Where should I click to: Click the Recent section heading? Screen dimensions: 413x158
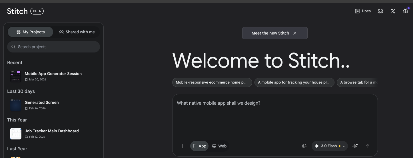click(x=15, y=62)
